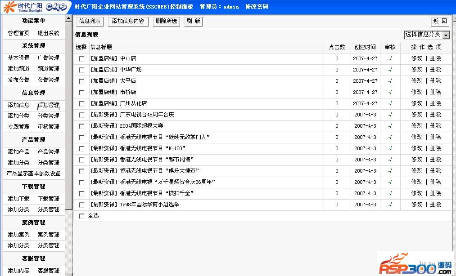Click 修改 for 娱乐大搜查 row
Image resolution: width=456 pixels, height=276 pixels.
(x=416, y=170)
